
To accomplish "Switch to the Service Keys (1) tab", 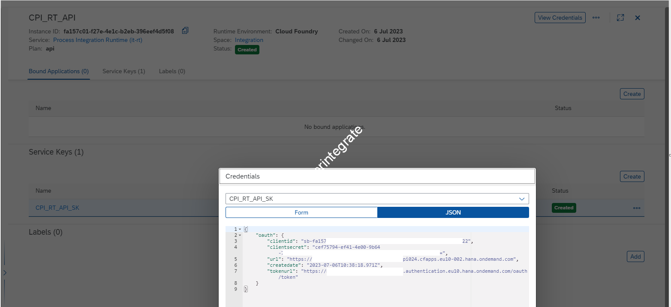I will [x=123, y=71].
